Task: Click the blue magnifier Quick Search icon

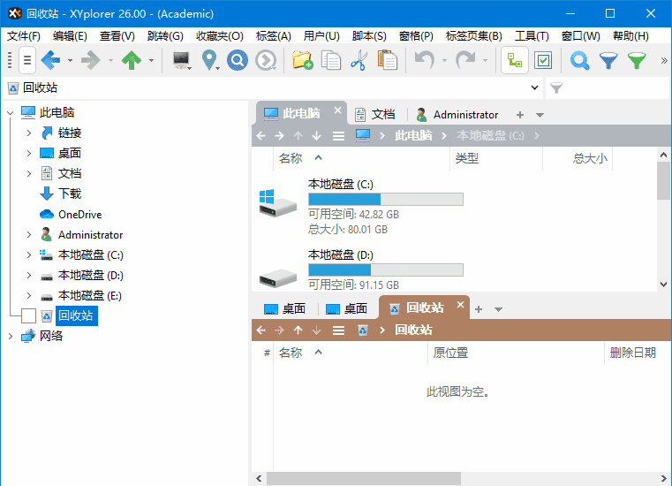Action: click(580, 60)
